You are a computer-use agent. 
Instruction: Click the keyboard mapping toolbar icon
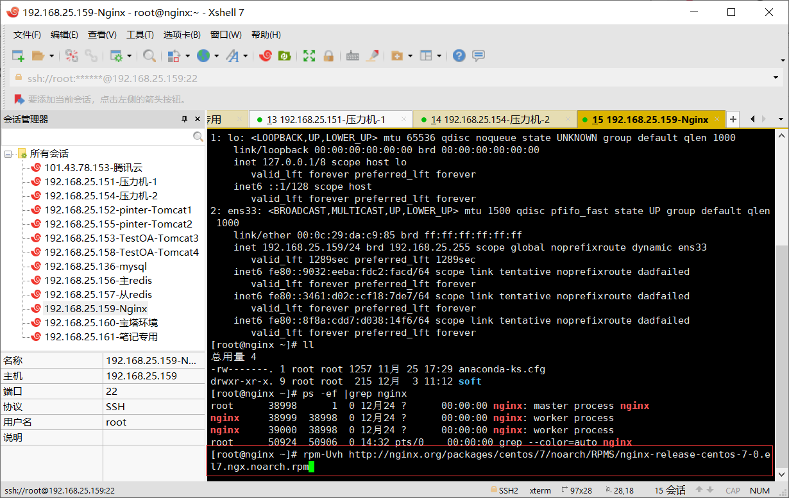coord(353,56)
